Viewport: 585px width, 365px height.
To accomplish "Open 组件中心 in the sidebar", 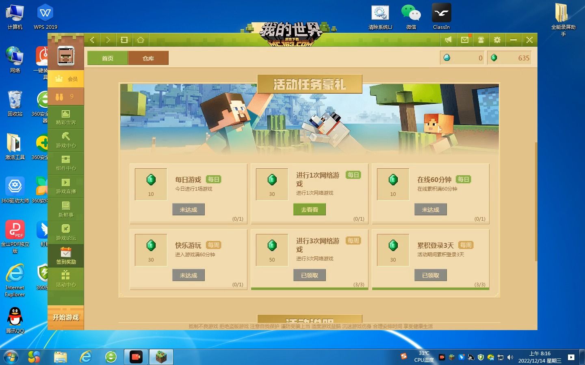I will pyautogui.click(x=65, y=164).
